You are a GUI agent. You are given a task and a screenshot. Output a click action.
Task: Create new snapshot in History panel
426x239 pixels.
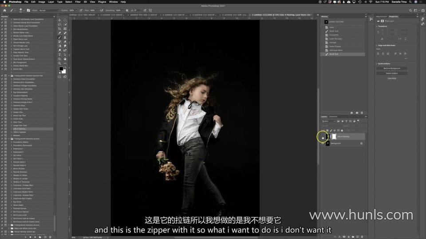[x=357, y=113]
